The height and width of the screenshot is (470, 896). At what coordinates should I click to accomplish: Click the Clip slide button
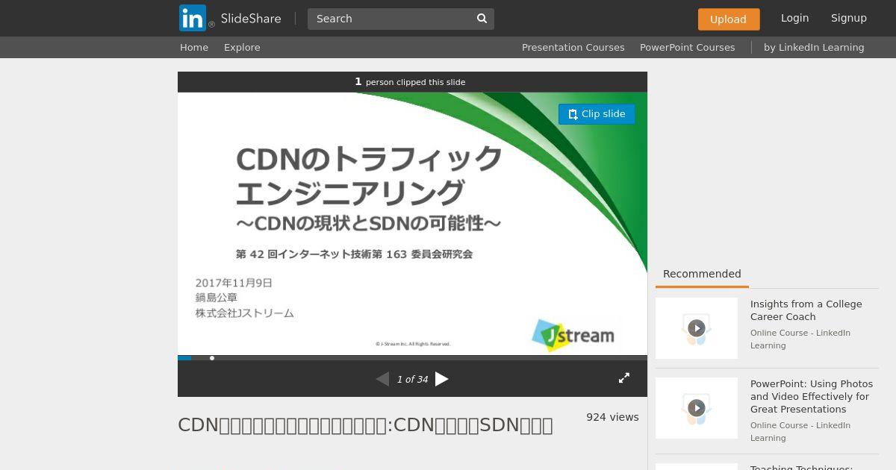(597, 114)
